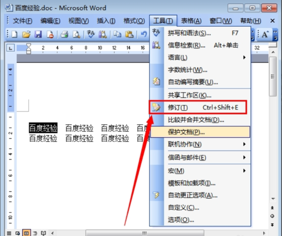The height and width of the screenshot is (236, 282).
Task: Copy selection using the toolbar Copy icon
Action: pyautogui.click(x=117, y=34)
